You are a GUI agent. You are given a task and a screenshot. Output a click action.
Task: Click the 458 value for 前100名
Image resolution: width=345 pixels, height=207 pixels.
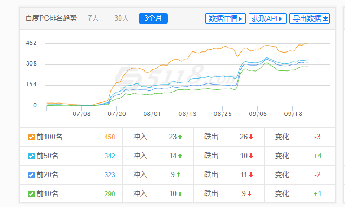pyautogui.click(x=109, y=137)
